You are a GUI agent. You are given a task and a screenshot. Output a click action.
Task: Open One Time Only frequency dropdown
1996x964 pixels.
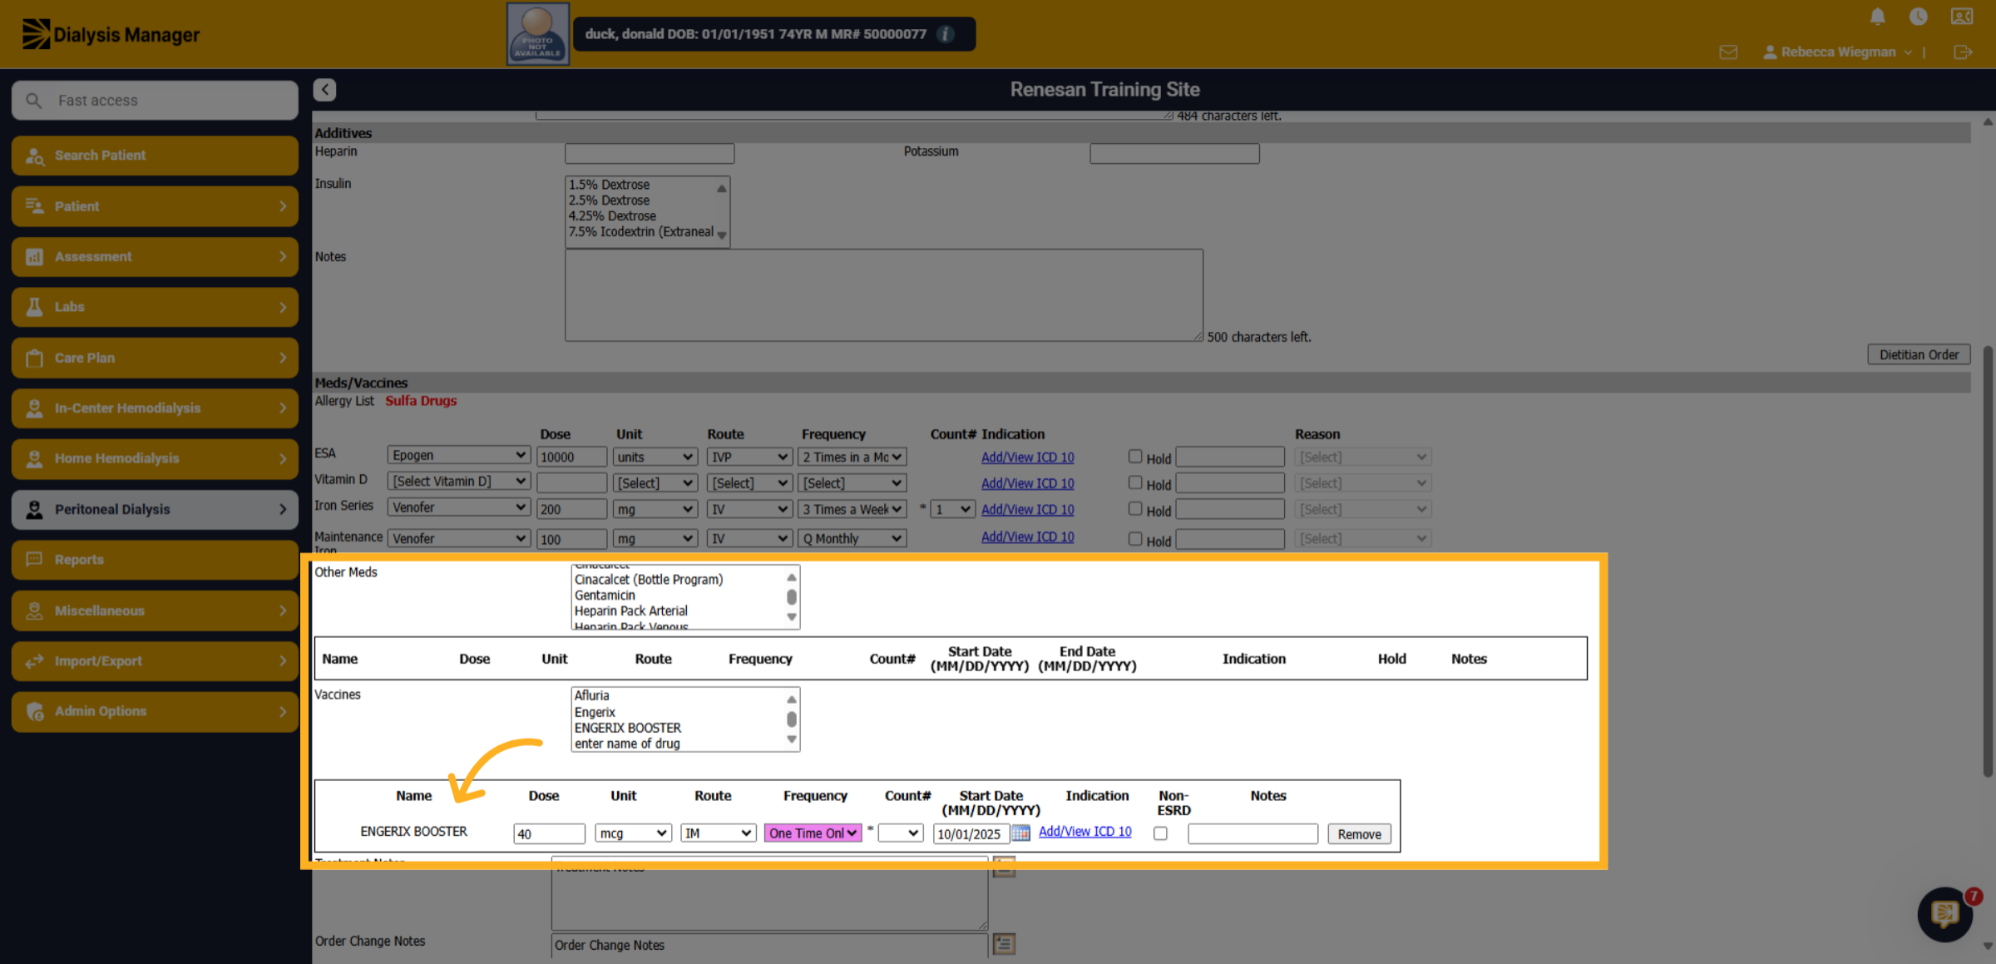pos(813,833)
